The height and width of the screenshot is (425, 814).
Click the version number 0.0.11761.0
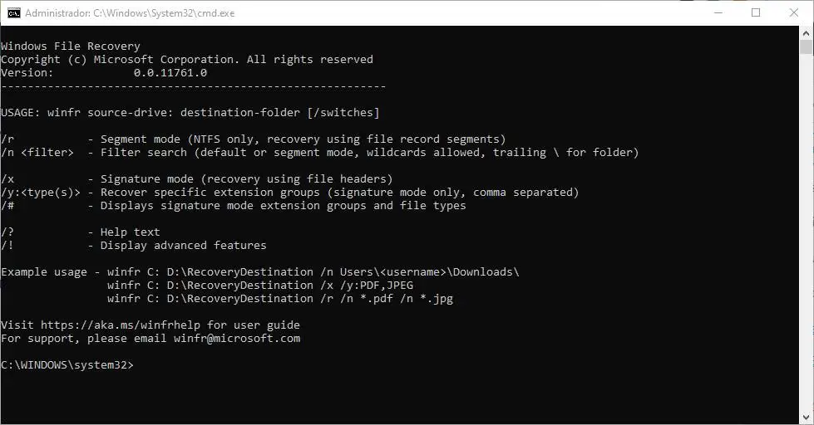pos(170,73)
